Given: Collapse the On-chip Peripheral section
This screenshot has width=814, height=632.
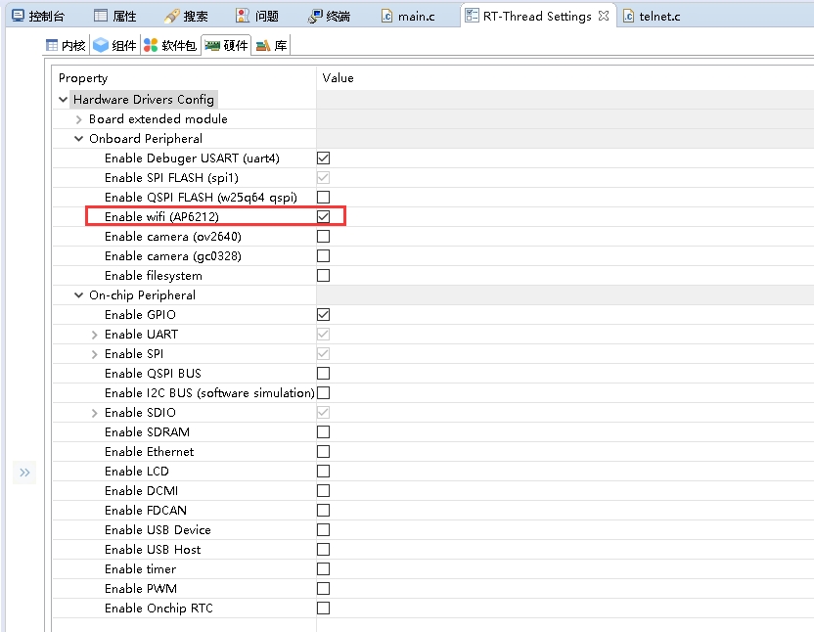Looking at the screenshot, I should coord(79,294).
